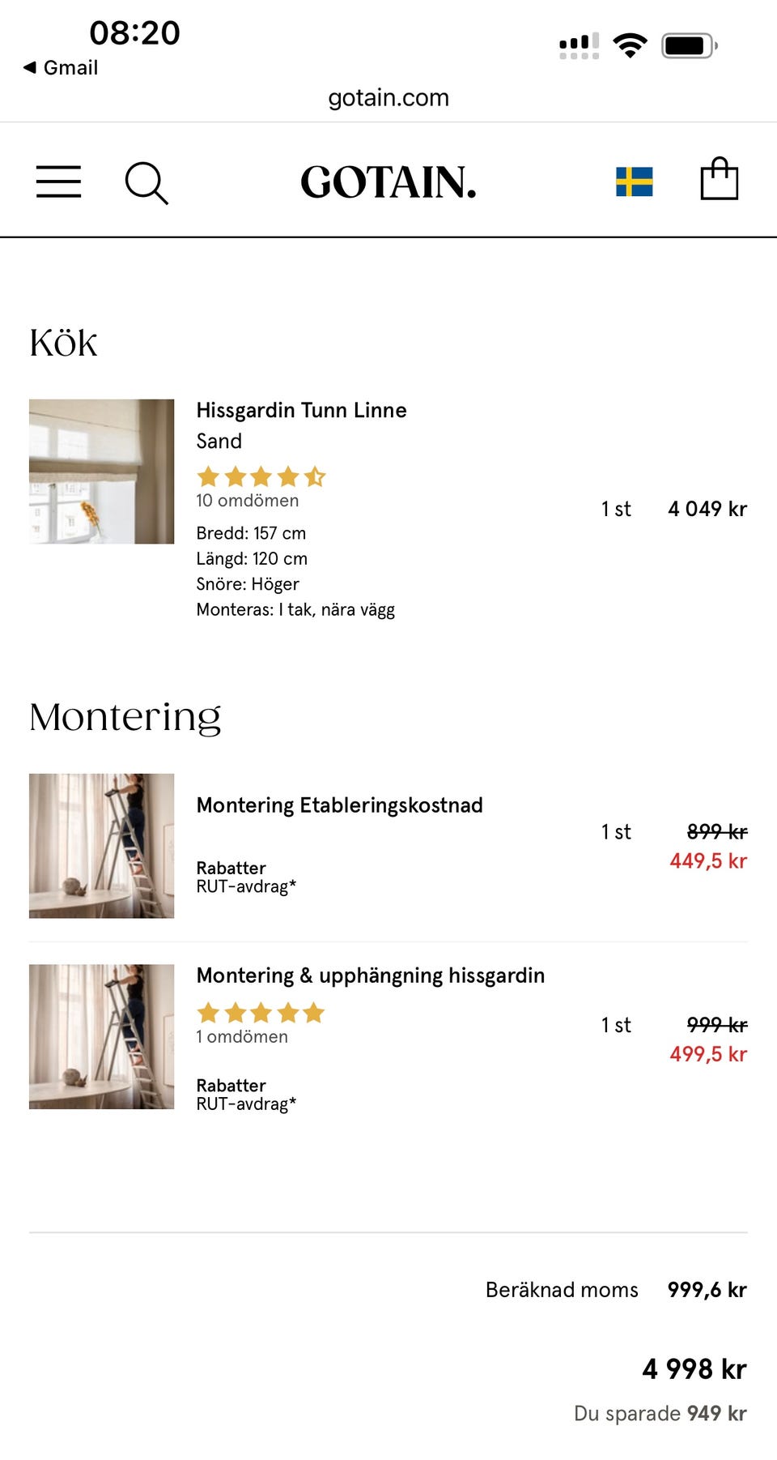Click the GOTAIN logo
777x1460 pixels.
point(388,182)
